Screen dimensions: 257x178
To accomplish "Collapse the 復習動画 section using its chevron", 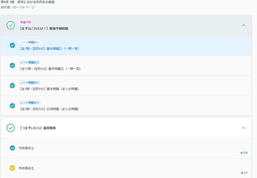I will tap(243, 128).
